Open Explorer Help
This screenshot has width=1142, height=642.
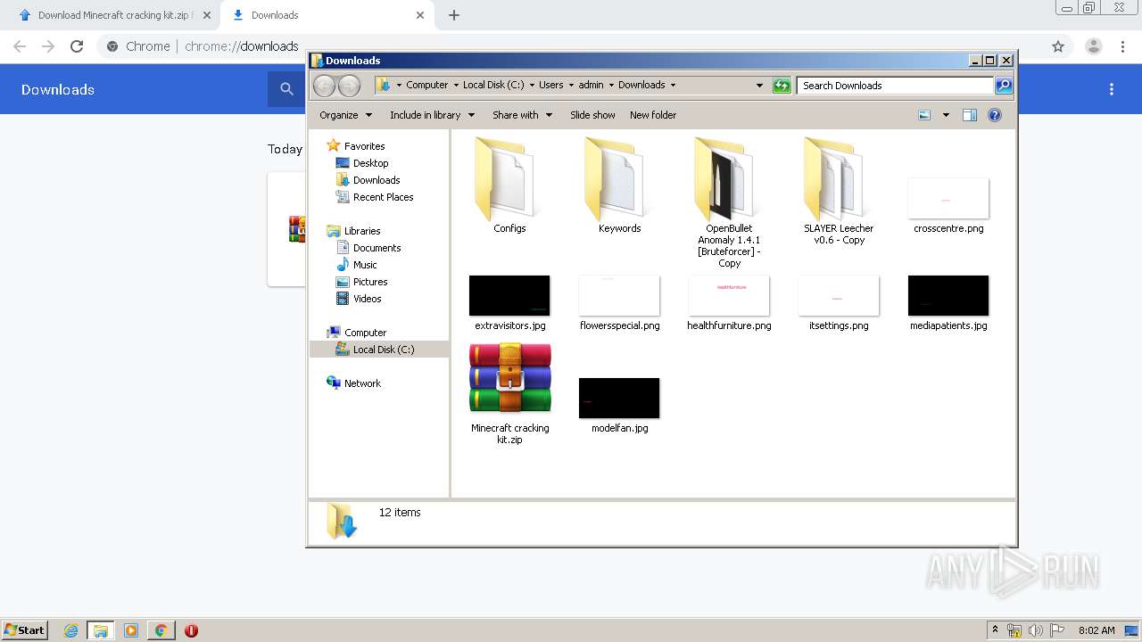click(995, 115)
